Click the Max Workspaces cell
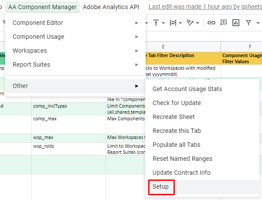 pyautogui.click(x=126, y=138)
